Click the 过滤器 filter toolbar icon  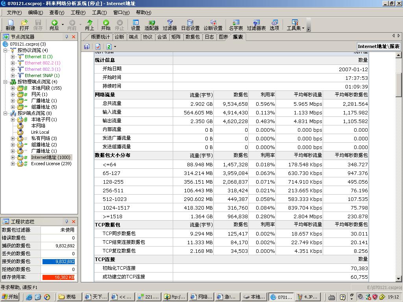point(170,25)
